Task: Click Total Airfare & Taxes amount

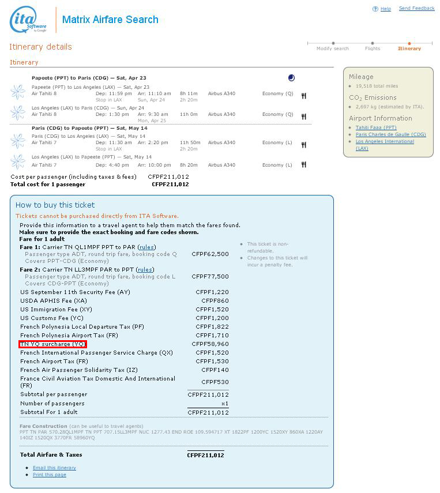Action: [205, 455]
